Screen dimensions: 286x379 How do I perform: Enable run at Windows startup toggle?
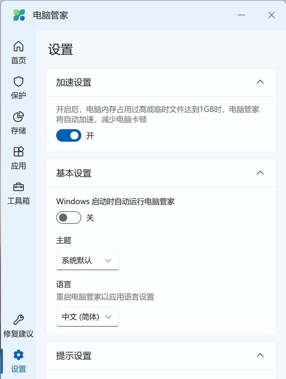(68, 218)
